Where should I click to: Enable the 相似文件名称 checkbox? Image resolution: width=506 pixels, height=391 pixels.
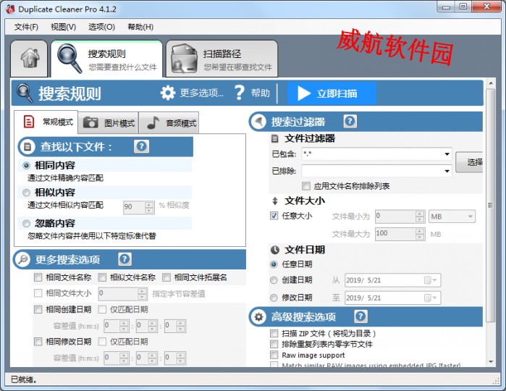coord(102,277)
